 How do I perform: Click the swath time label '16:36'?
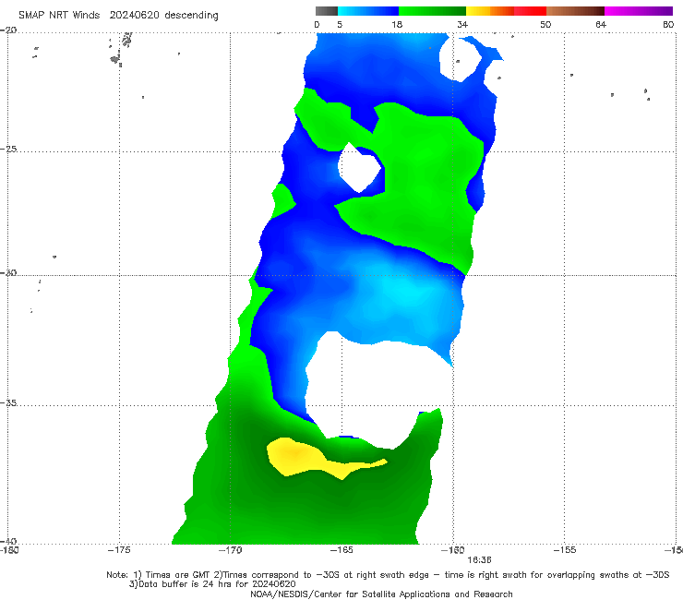pos(479,560)
